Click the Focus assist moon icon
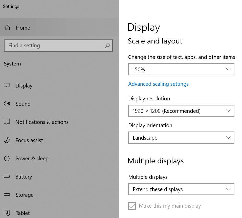Screen dimensions: 242x218 point(7,140)
